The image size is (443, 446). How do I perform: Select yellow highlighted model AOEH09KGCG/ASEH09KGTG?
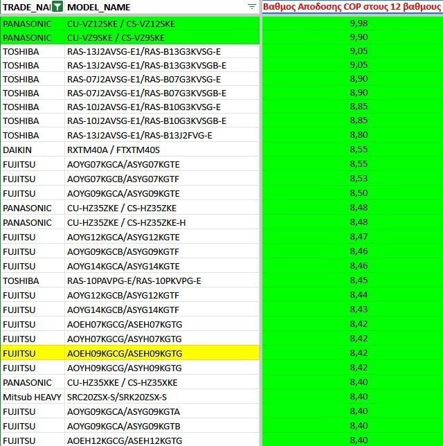click(x=125, y=354)
